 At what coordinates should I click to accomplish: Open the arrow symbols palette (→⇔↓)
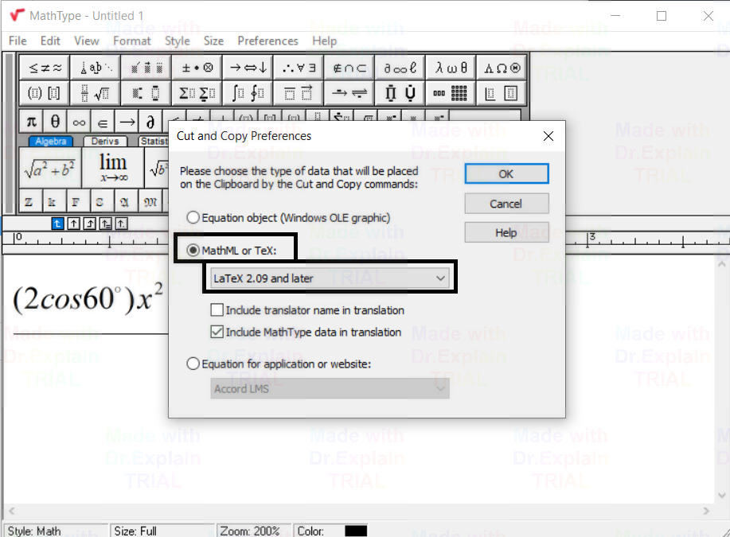tap(248, 68)
